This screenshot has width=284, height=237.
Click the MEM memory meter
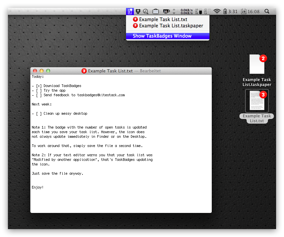[x=199, y=12]
